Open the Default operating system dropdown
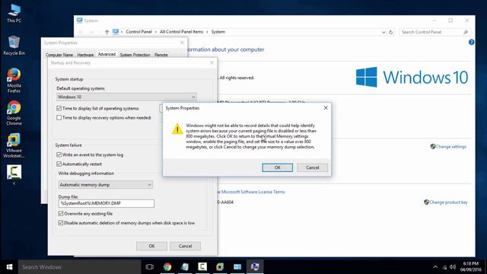This screenshot has width=487, height=274. (126, 97)
